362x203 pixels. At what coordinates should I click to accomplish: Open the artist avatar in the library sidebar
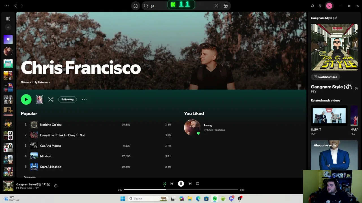[8, 51]
